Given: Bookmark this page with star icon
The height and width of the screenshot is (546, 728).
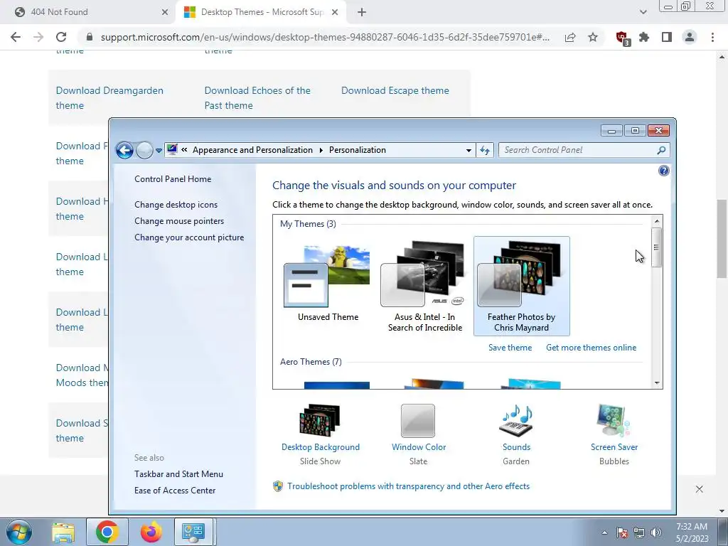Looking at the screenshot, I should coord(593,37).
